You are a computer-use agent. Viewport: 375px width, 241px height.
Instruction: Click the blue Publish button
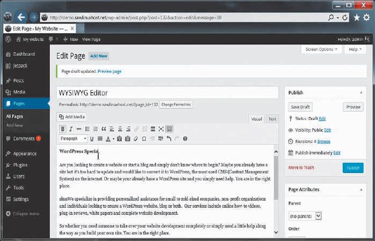[353, 168]
